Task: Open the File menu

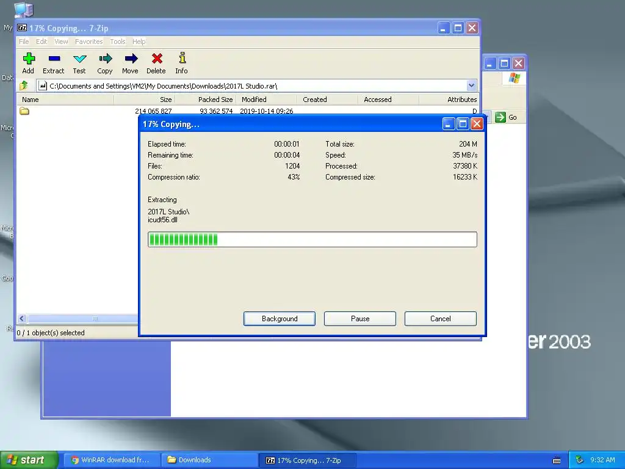Action: 24,42
